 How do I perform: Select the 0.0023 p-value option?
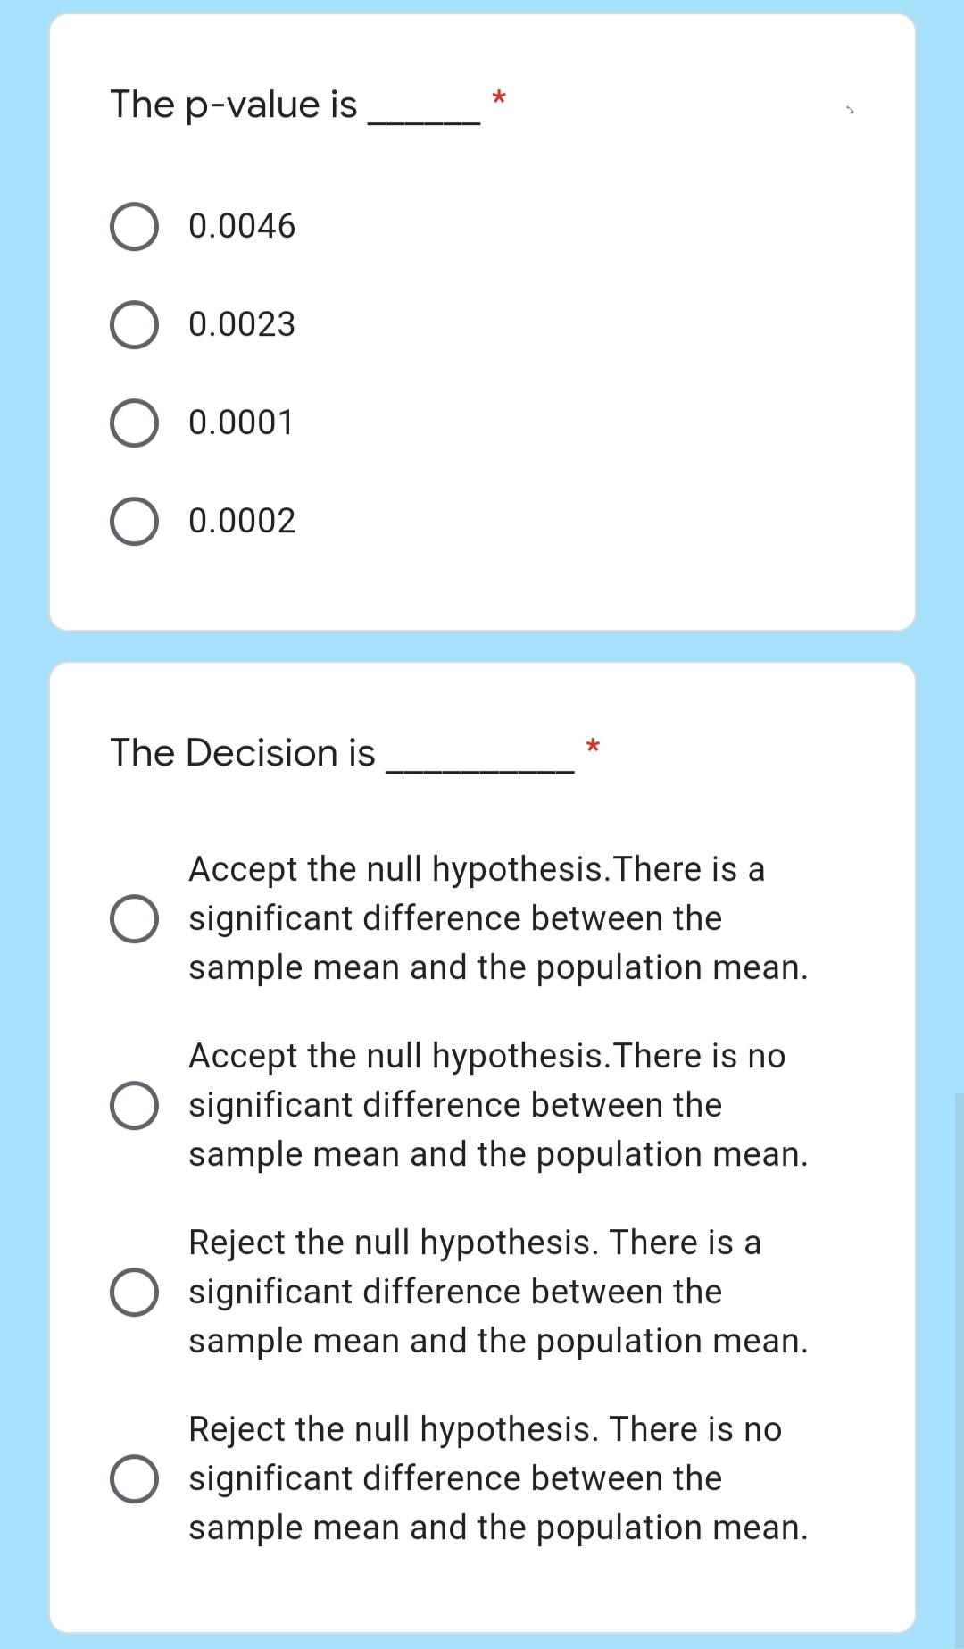click(134, 325)
